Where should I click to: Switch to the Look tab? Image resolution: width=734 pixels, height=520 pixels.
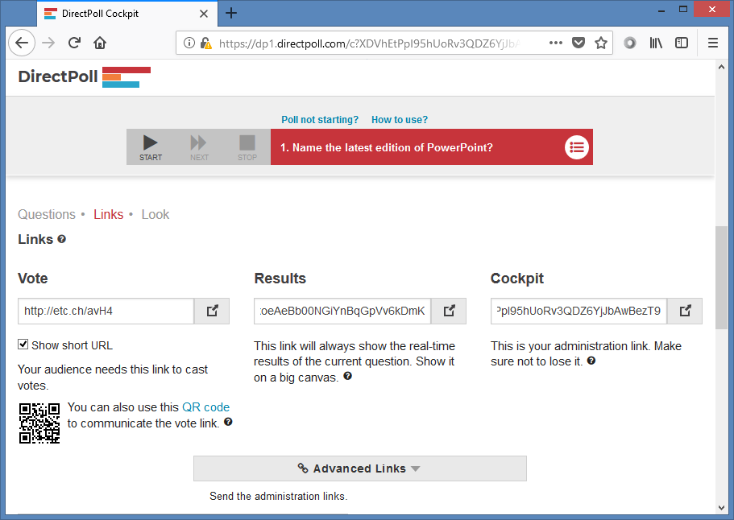tap(156, 214)
